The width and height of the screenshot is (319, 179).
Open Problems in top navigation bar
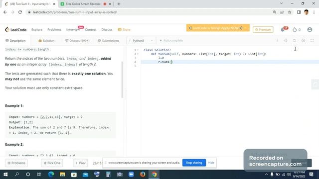click(54, 30)
